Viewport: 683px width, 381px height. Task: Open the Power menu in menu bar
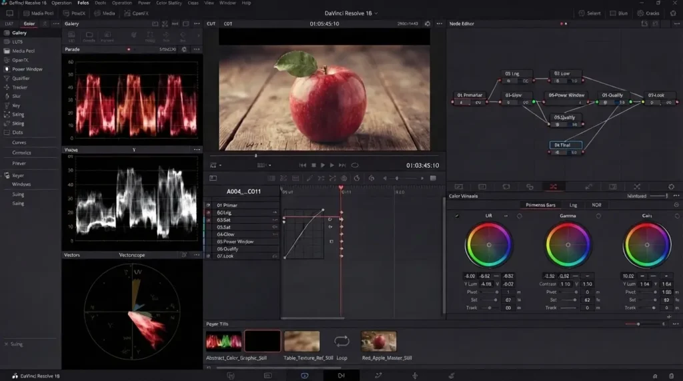(x=144, y=3)
